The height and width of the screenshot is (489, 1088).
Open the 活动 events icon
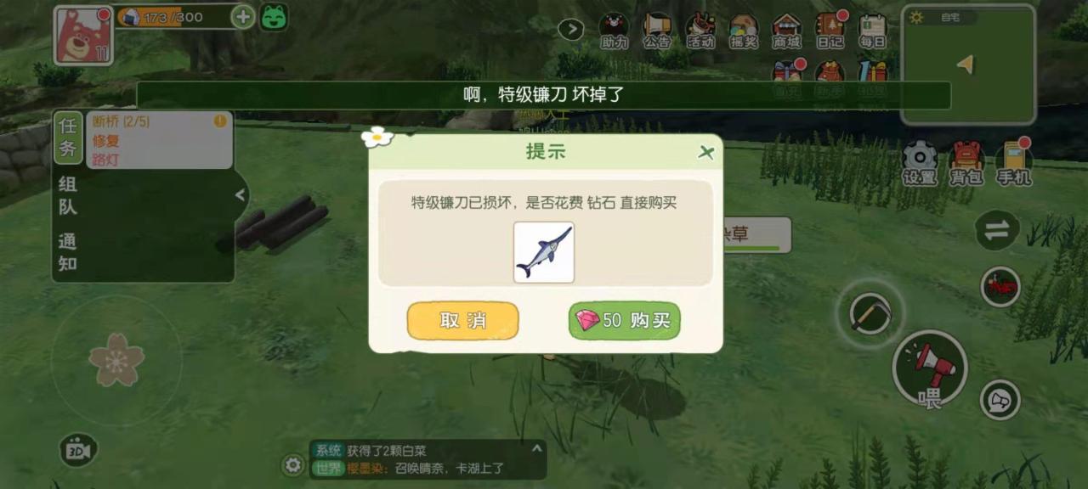tap(700, 31)
